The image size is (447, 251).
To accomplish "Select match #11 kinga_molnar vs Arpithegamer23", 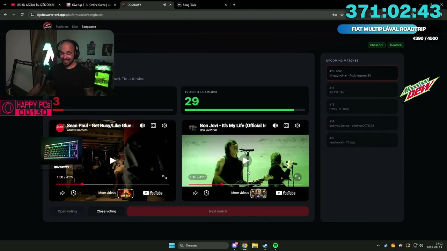I will [x=362, y=73].
